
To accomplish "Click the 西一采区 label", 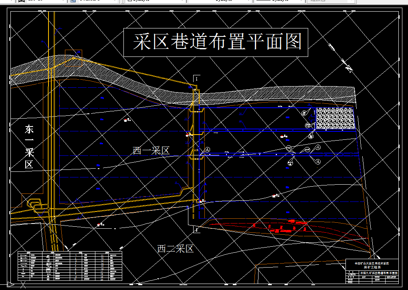I will [x=151, y=151].
